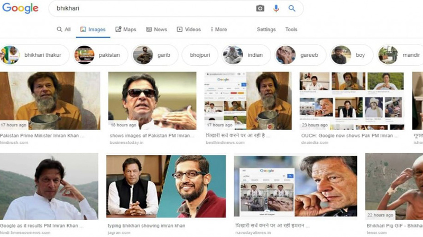Go to the News tab
423x237 pixels.
pos(157,29)
